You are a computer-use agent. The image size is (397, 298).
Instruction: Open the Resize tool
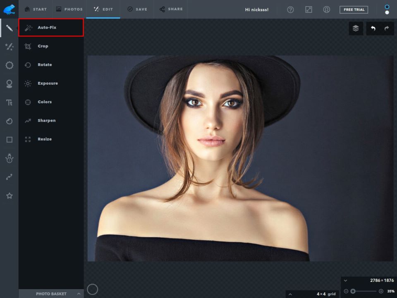click(51, 139)
